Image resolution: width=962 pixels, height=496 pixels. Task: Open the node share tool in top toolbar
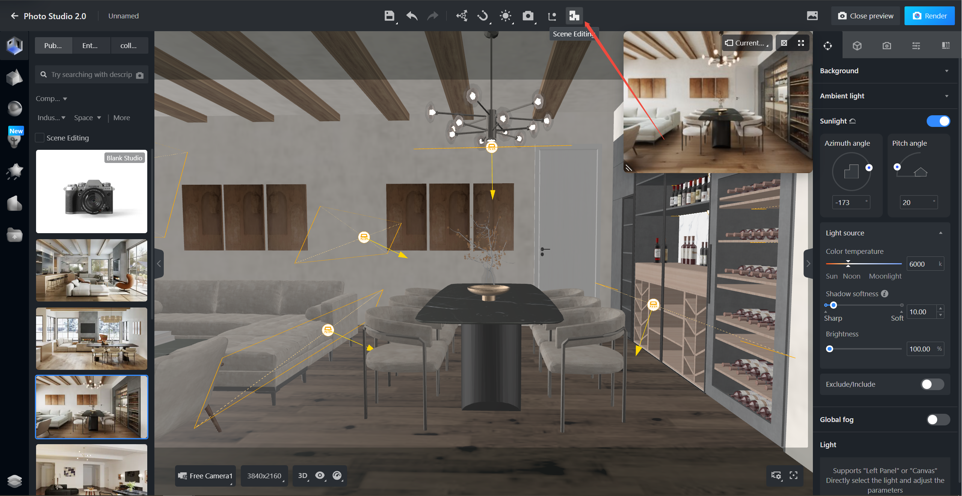click(462, 16)
